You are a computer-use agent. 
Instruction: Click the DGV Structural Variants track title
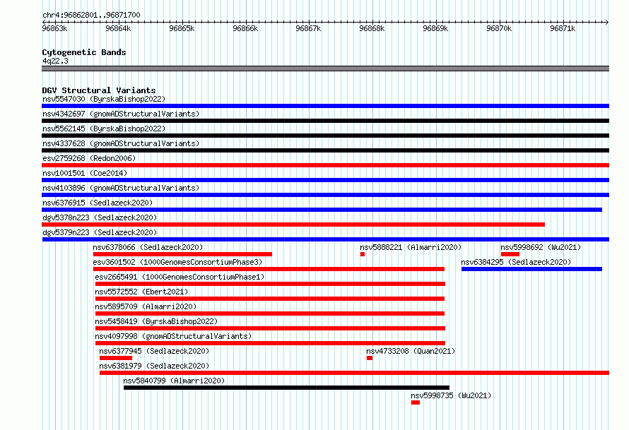point(99,90)
